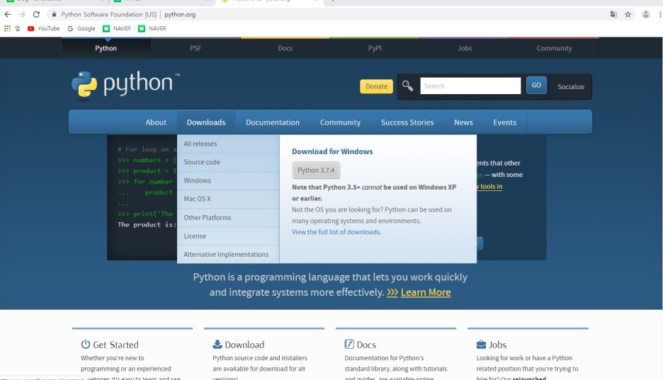Follow the Learn More link
This screenshot has height=380, width=663.
pyautogui.click(x=426, y=292)
